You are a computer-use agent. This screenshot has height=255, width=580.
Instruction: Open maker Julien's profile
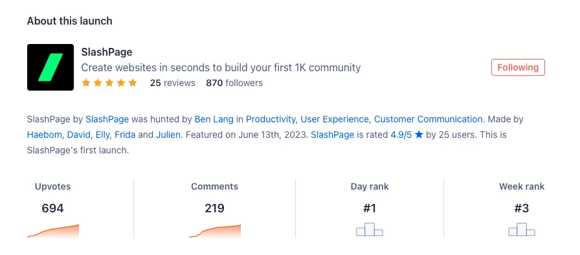point(168,135)
